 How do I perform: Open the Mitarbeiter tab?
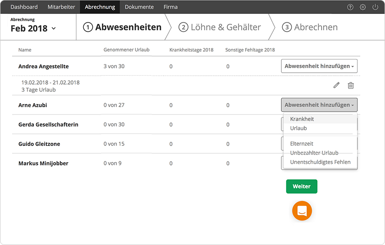[x=61, y=7]
